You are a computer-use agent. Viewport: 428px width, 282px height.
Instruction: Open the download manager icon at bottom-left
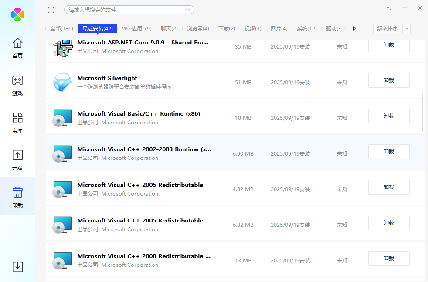[17, 266]
